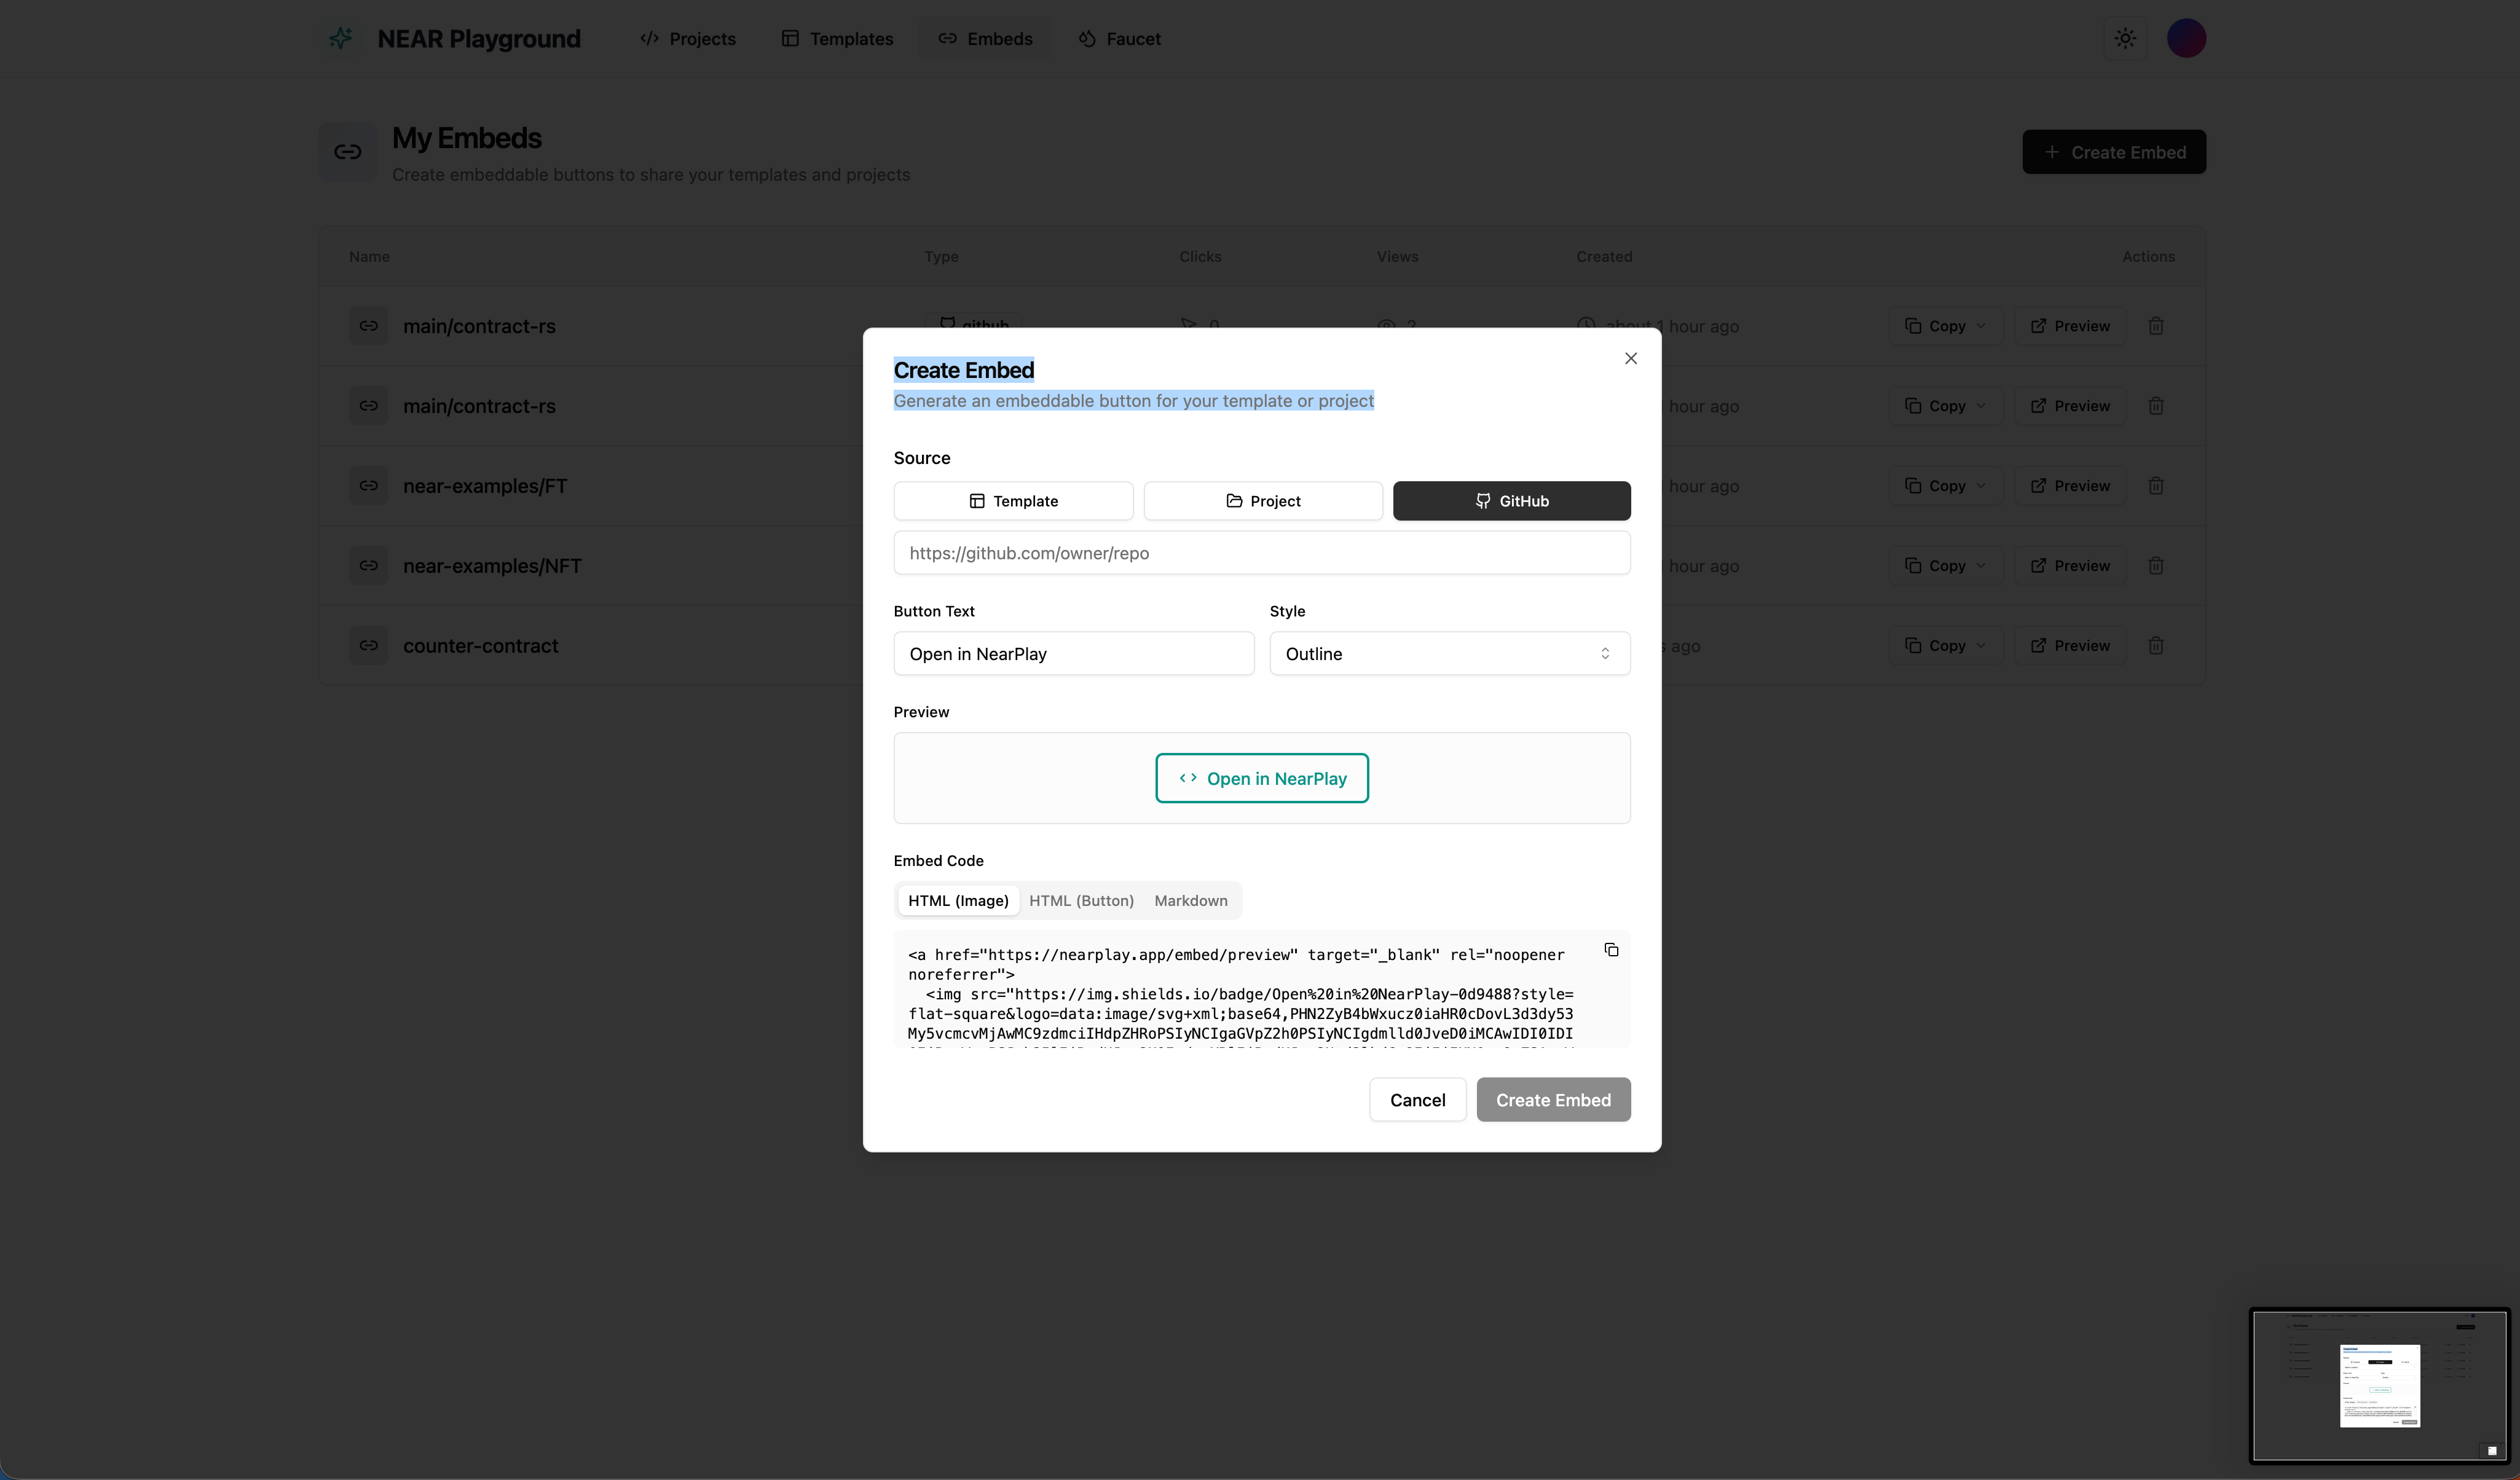Click the counter-contract embed name
The image size is (2520, 1480).
click(x=481, y=646)
